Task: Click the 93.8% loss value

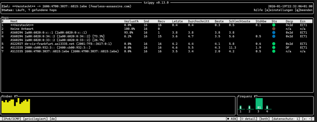Action: [x=129, y=33]
